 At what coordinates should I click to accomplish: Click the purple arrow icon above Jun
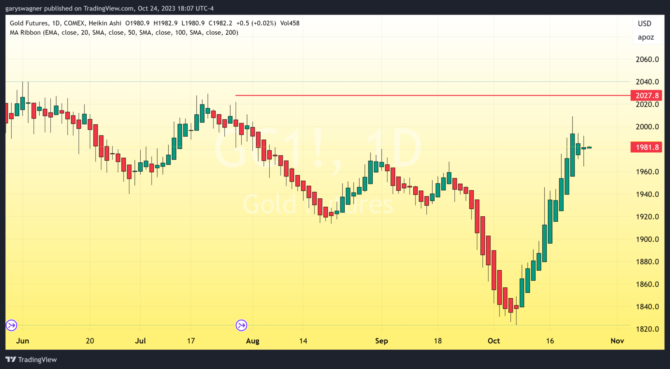(x=11, y=325)
